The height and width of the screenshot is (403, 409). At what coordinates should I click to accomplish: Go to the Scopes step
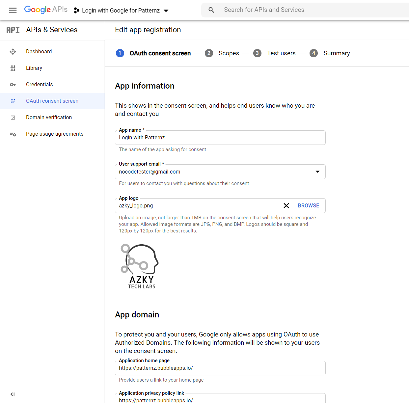[229, 53]
